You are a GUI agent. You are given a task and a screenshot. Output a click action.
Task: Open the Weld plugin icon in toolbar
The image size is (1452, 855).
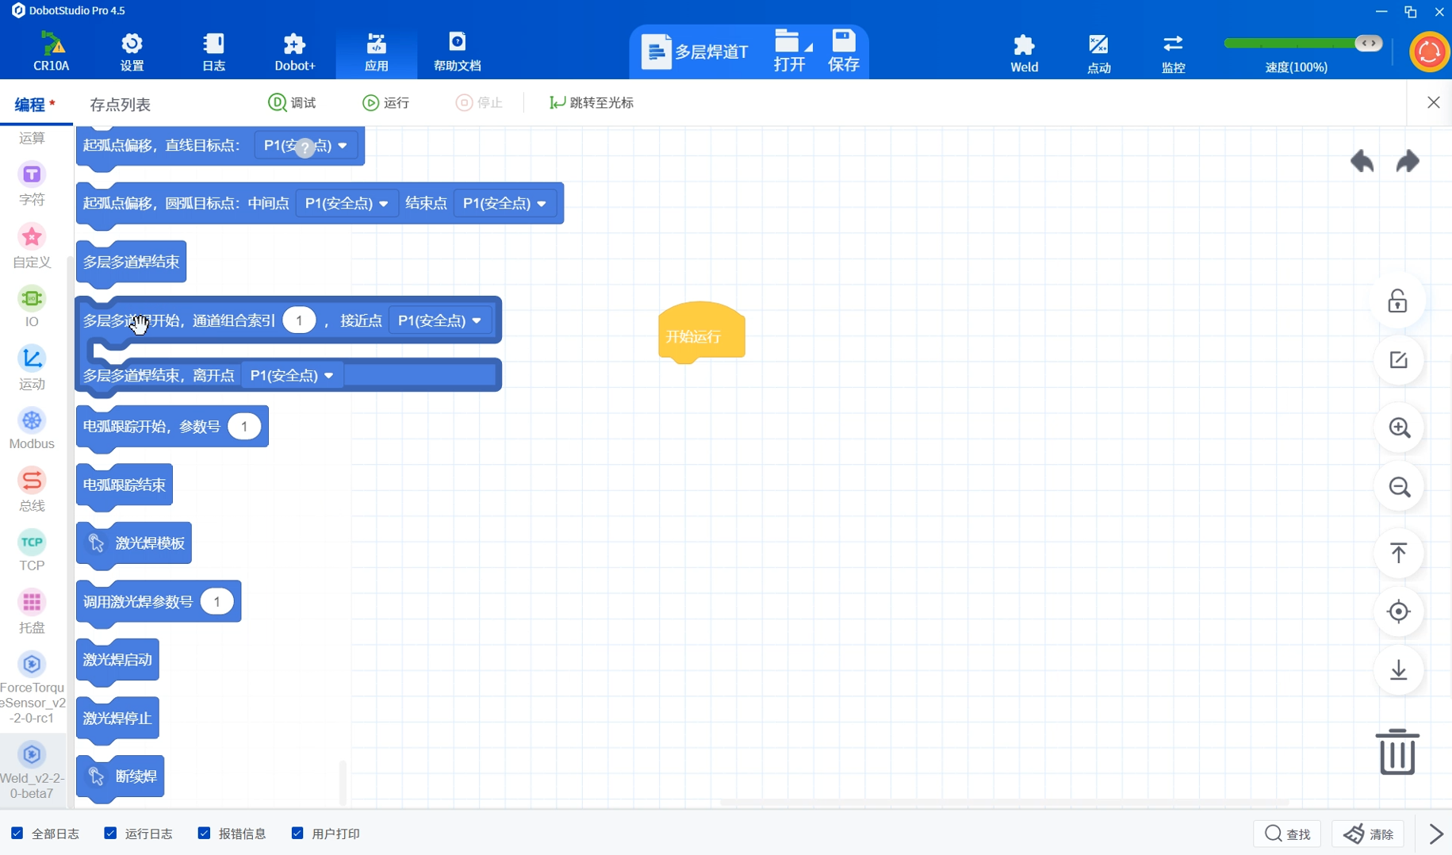click(x=1024, y=52)
